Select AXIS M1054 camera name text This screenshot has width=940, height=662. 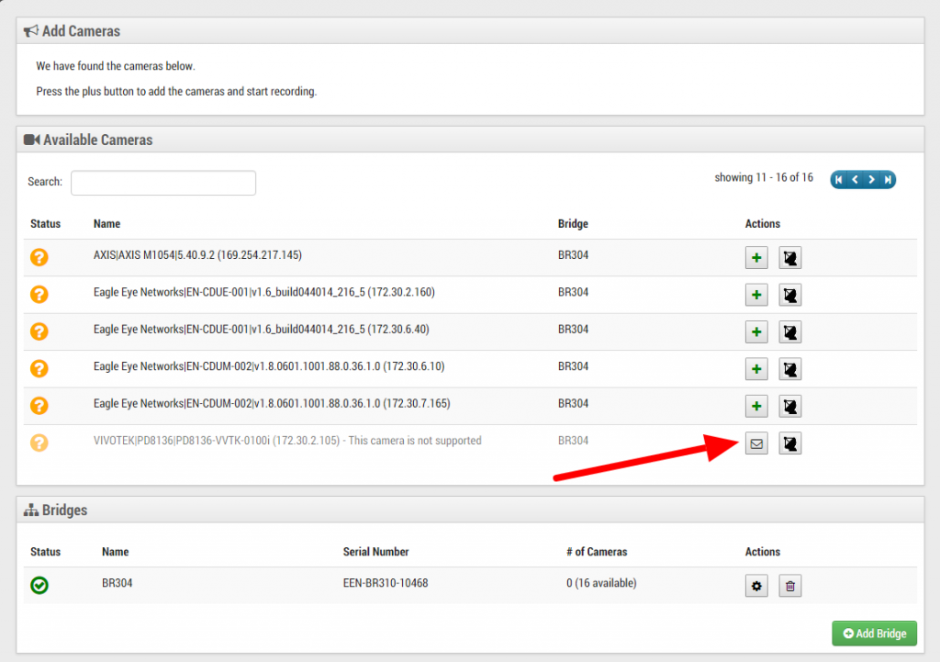click(197, 255)
